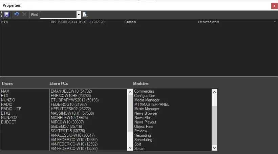Image resolution: width=278 pixels, height=154 pixels.
Task: Select the Scheduling module
Action: pyautogui.click(x=143, y=140)
